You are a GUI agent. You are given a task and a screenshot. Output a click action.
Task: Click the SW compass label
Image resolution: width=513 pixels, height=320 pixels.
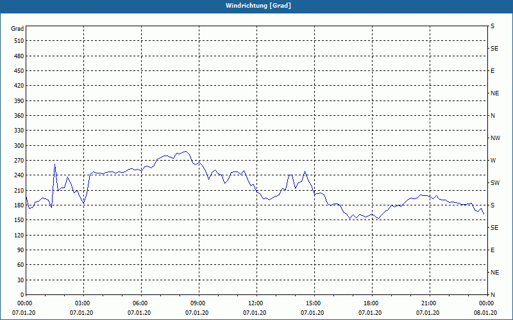(495, 183)
